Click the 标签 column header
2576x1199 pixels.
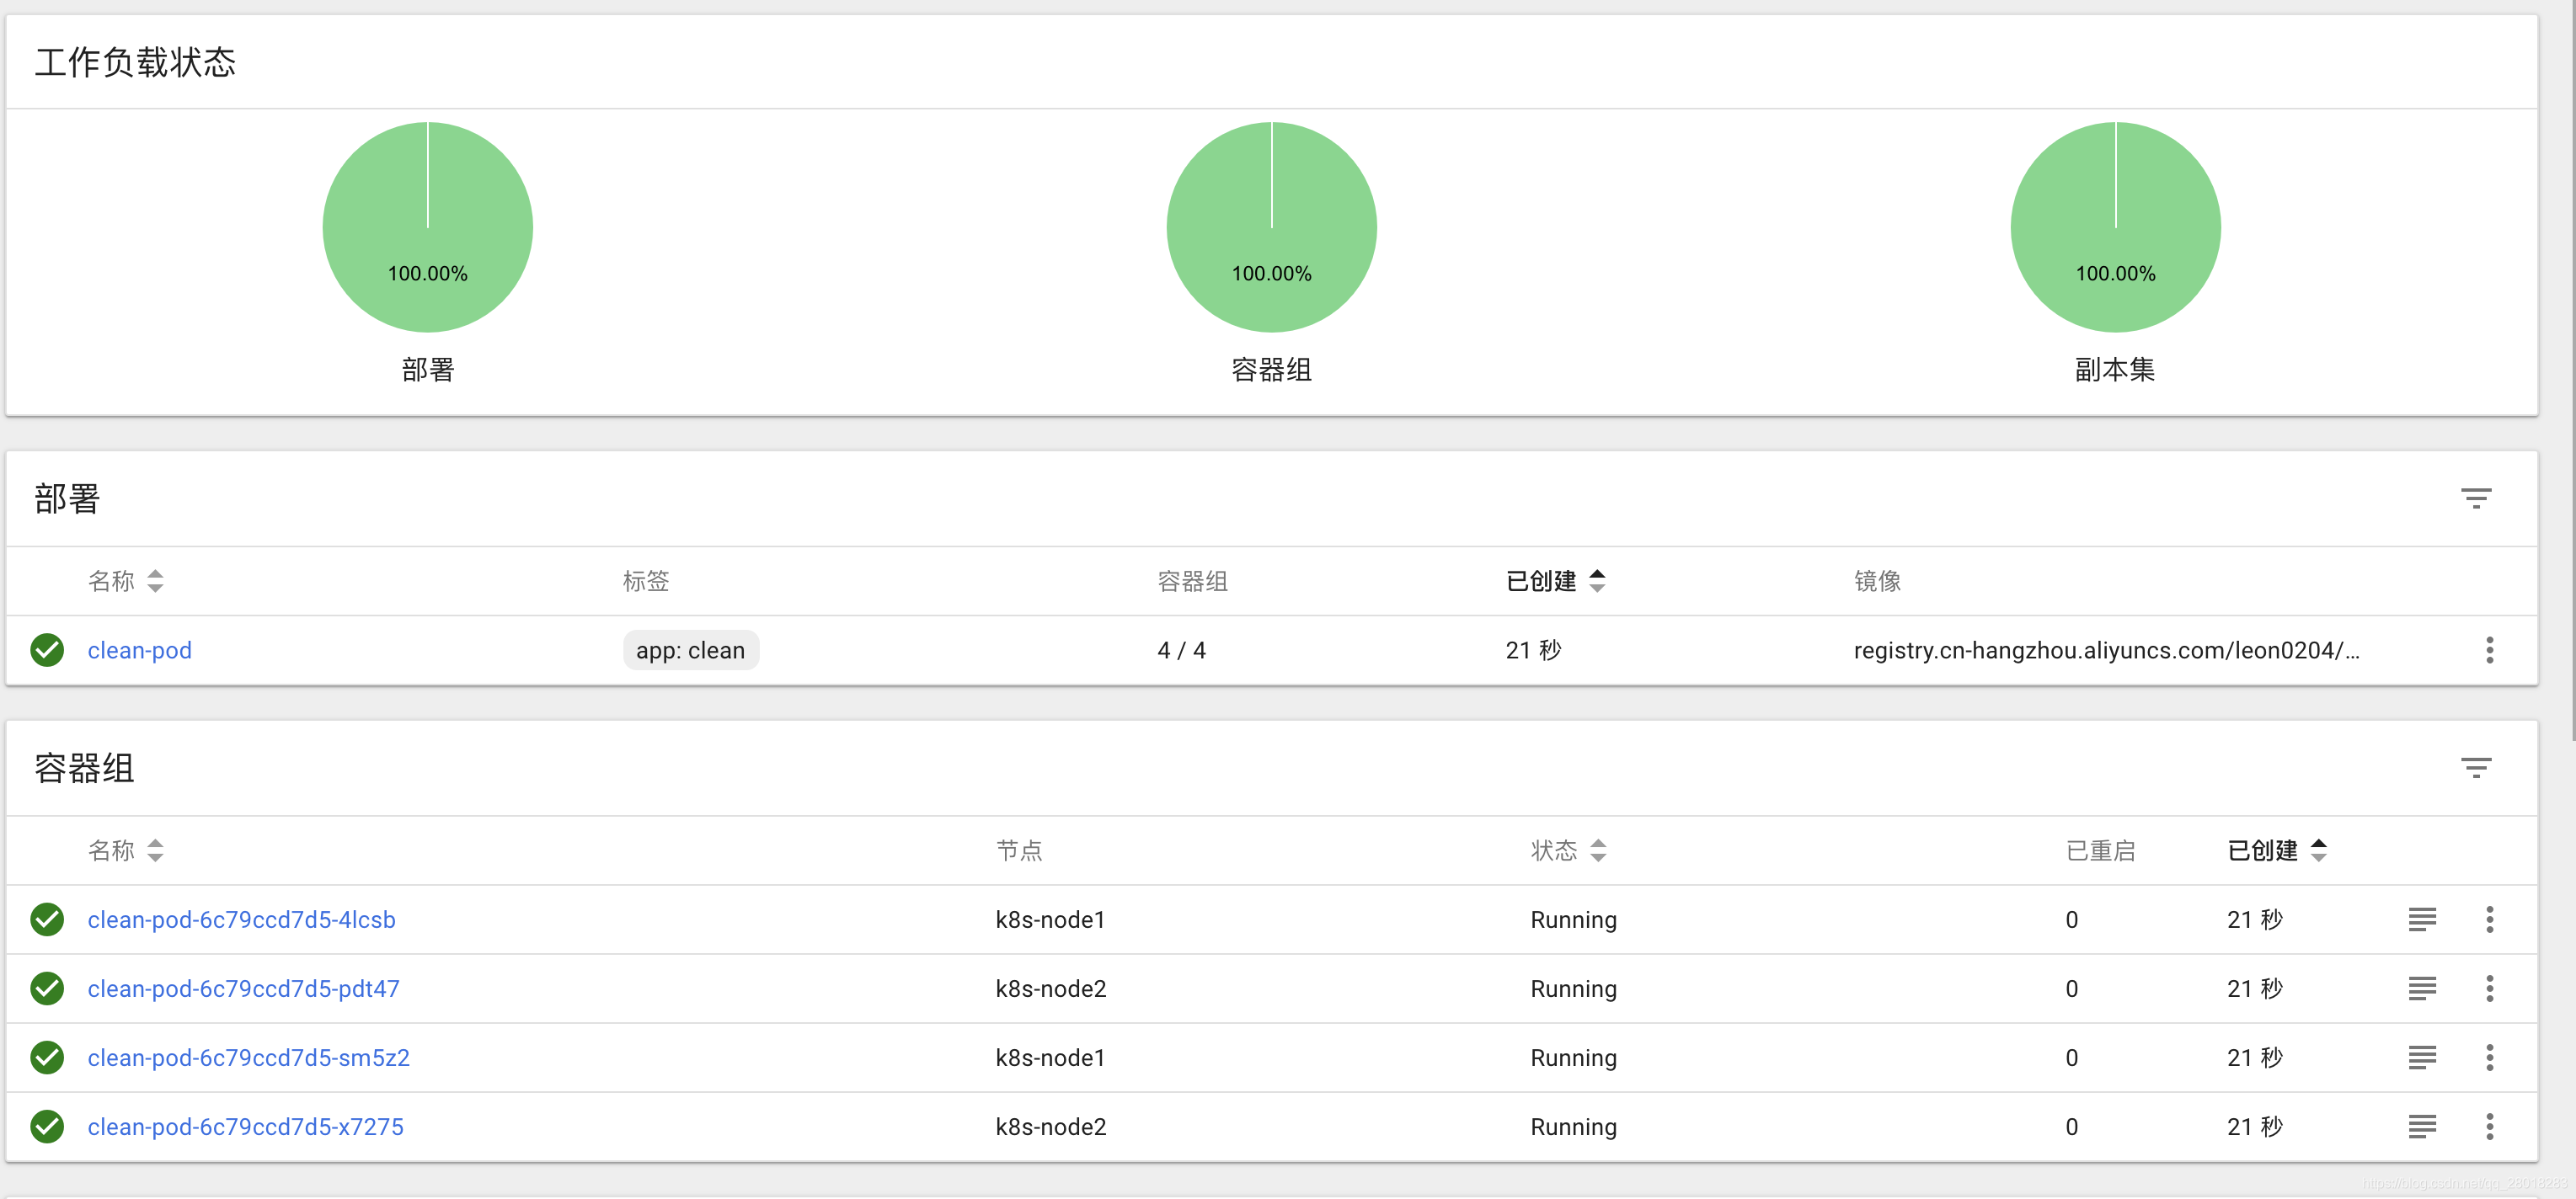point(646,580)
